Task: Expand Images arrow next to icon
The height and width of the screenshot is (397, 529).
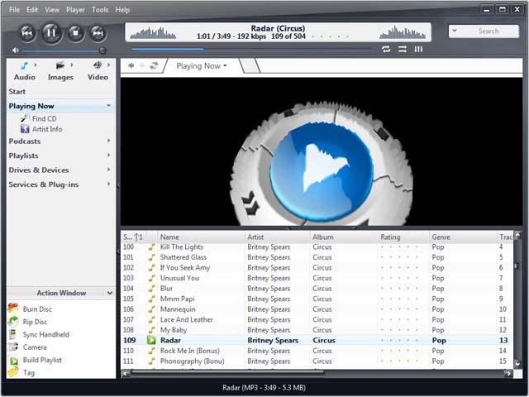Action: pyautogui.click(x=72, y=65)
